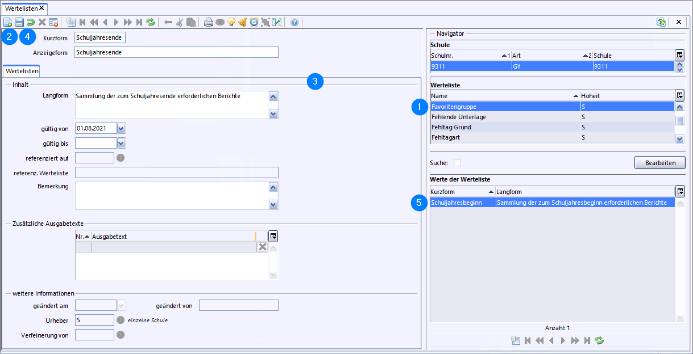Click inside the Langform text area
This screenshot has height=354, width=693.
coord(171,105)
